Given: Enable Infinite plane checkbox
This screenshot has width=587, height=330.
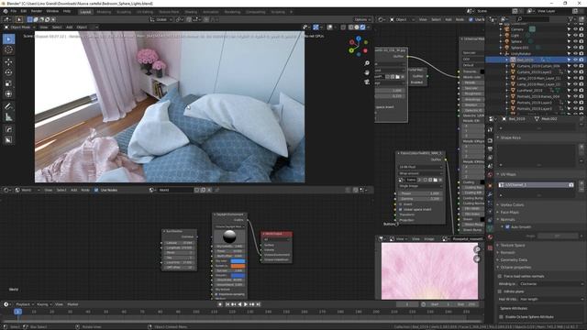Looking at the screenshot, I should (500, 291).
